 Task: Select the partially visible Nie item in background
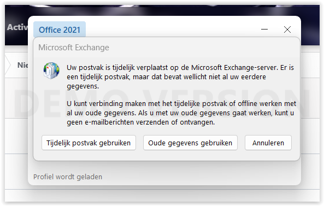pos(22,65)
